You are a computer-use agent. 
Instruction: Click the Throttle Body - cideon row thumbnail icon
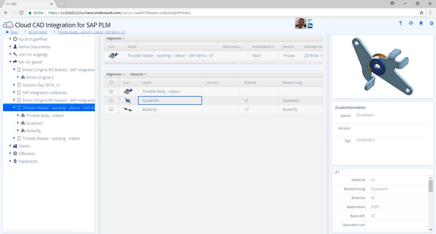[128, 91]
